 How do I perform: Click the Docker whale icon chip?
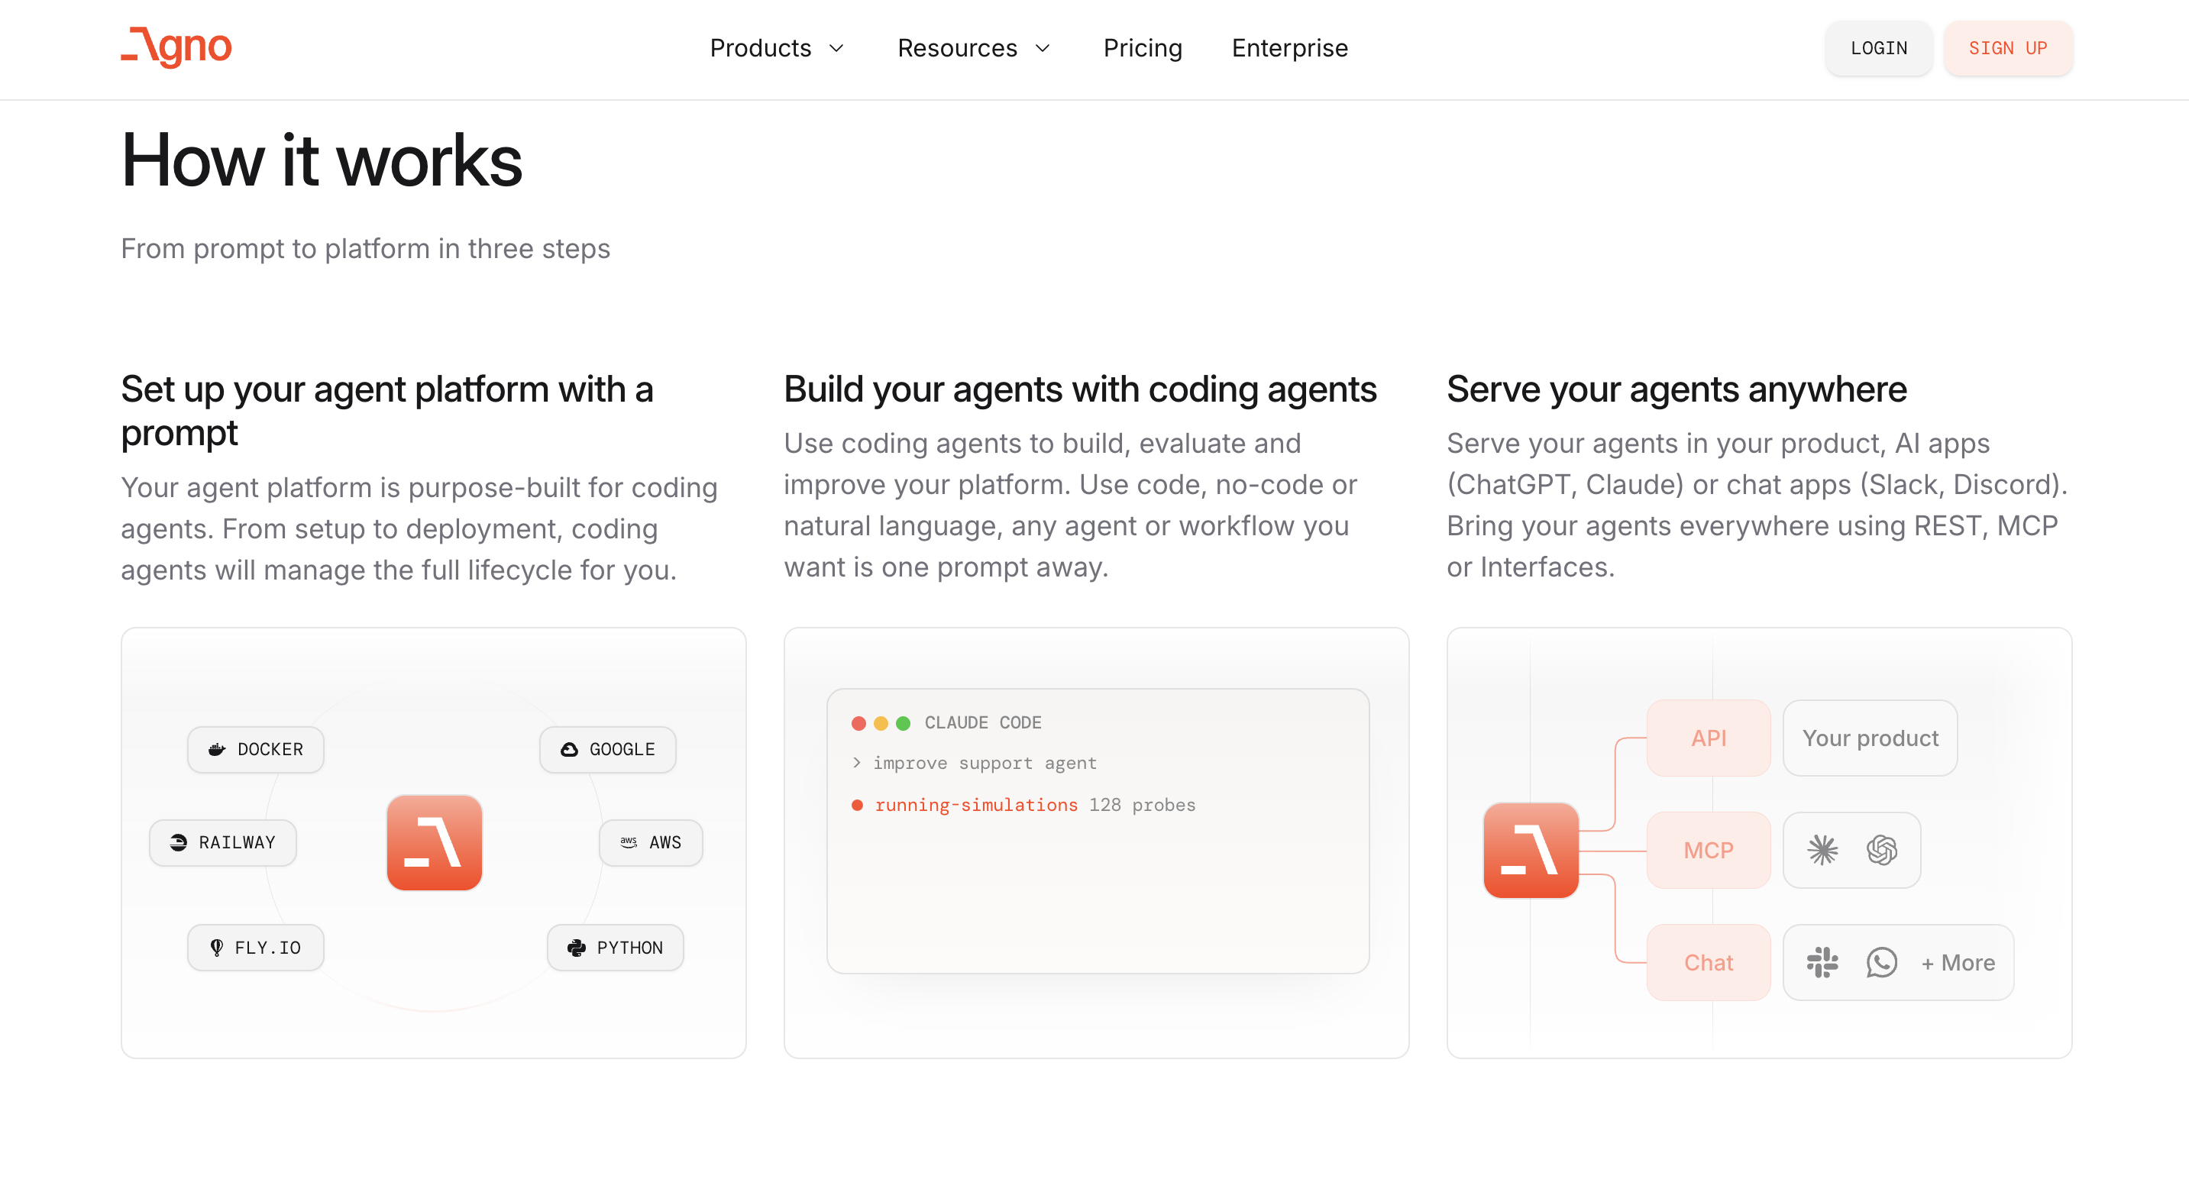(x=256, y=749)
